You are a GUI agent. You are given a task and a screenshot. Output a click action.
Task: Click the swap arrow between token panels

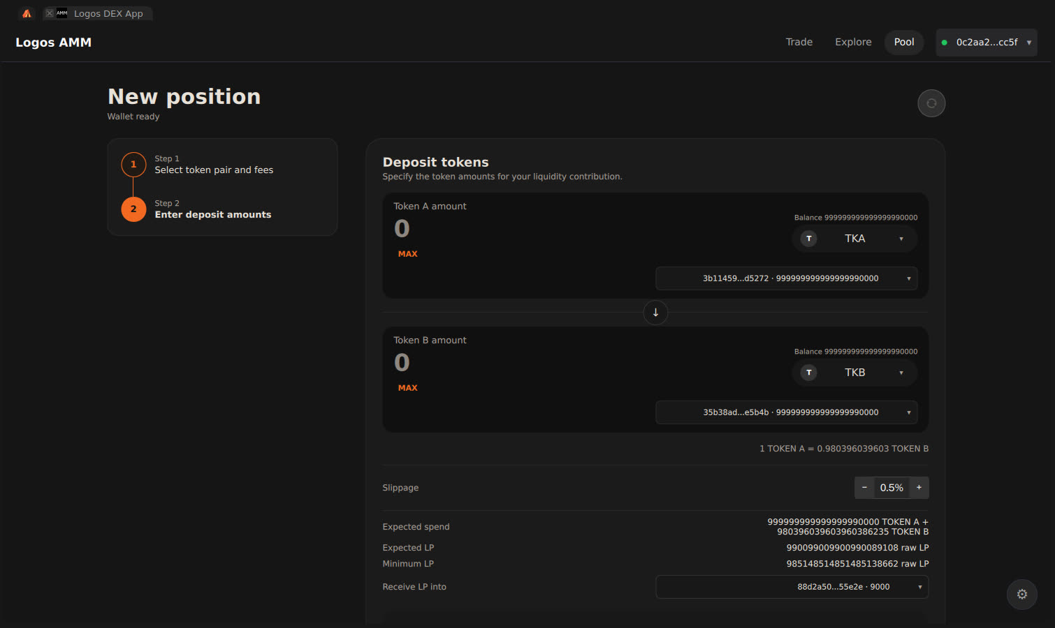click(x=655, y=313)
